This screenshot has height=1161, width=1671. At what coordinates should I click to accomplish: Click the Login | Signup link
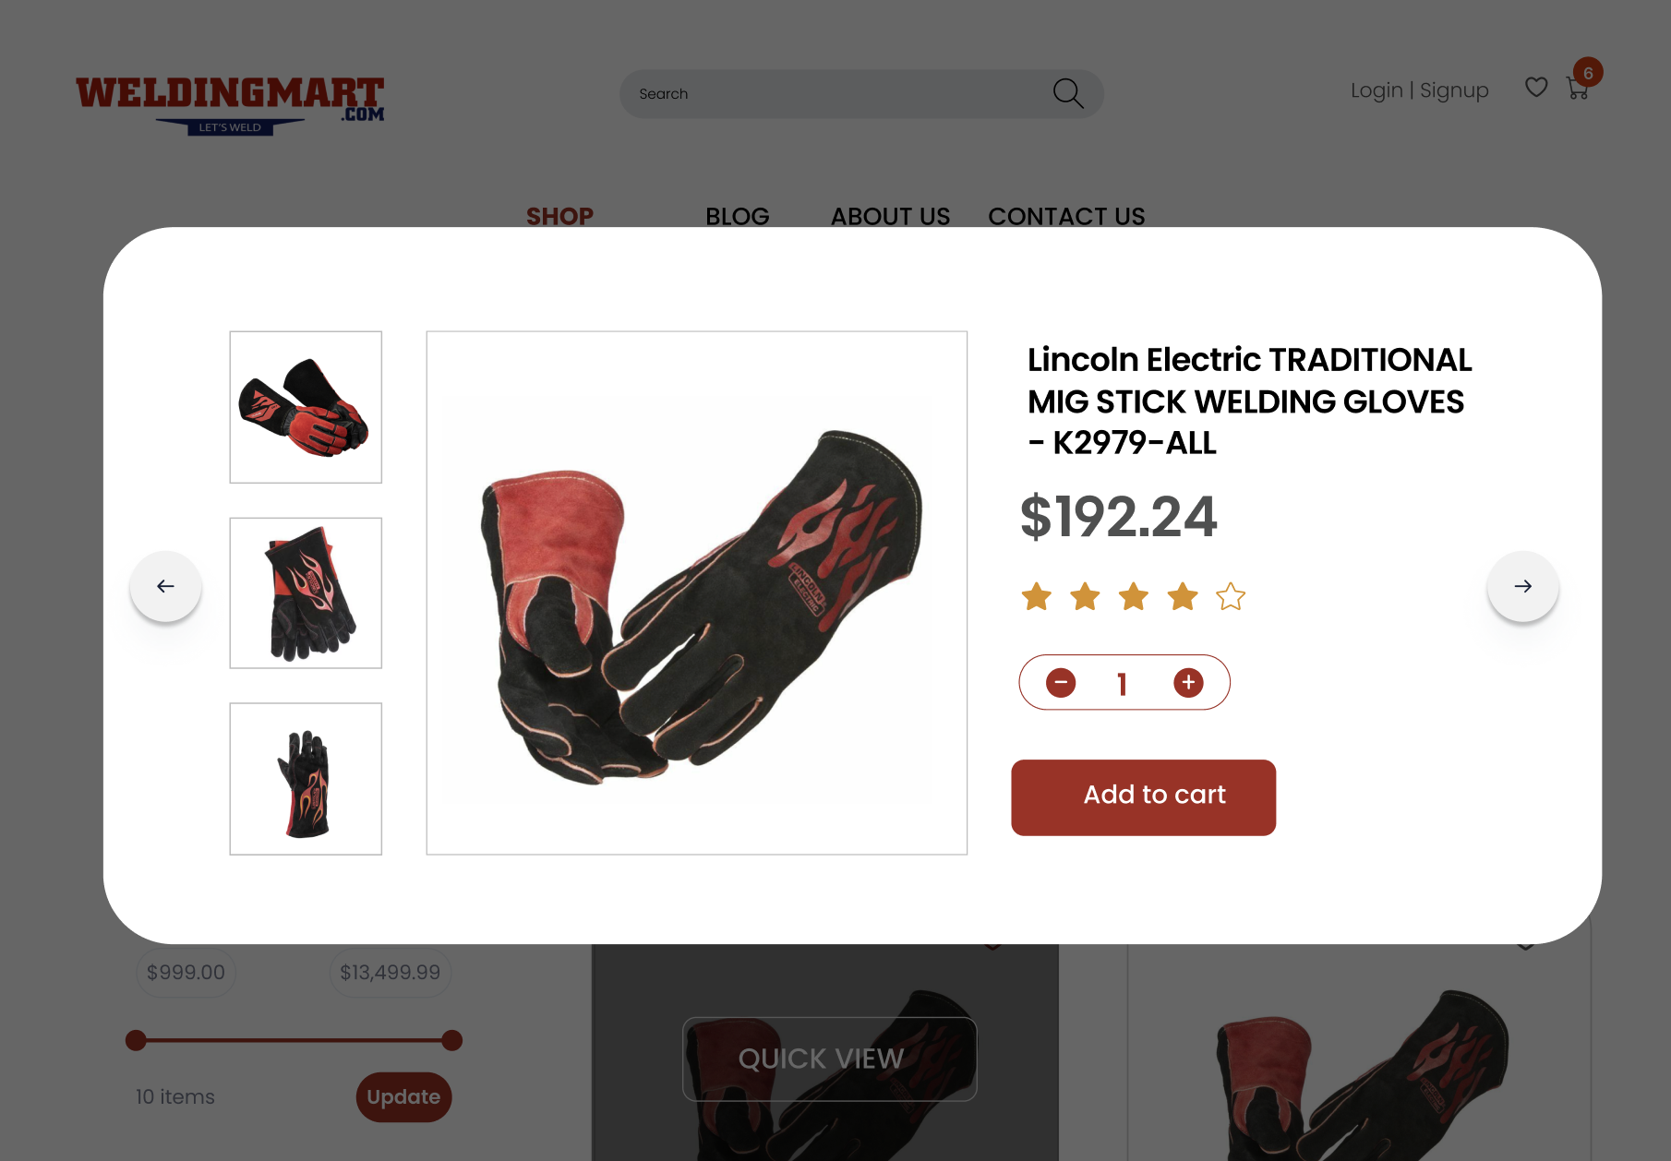coord(1419,90)
